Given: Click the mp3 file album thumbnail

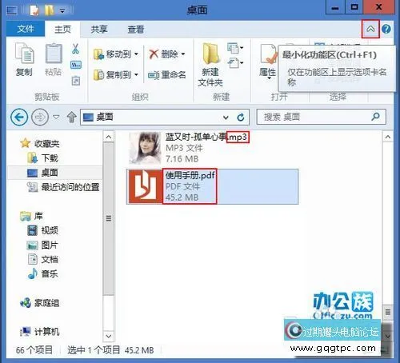Looking at the screenshot, I should point(145,148).
